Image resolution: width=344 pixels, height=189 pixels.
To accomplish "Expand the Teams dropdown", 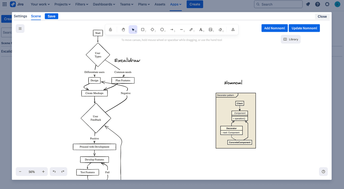I will 127,4.
